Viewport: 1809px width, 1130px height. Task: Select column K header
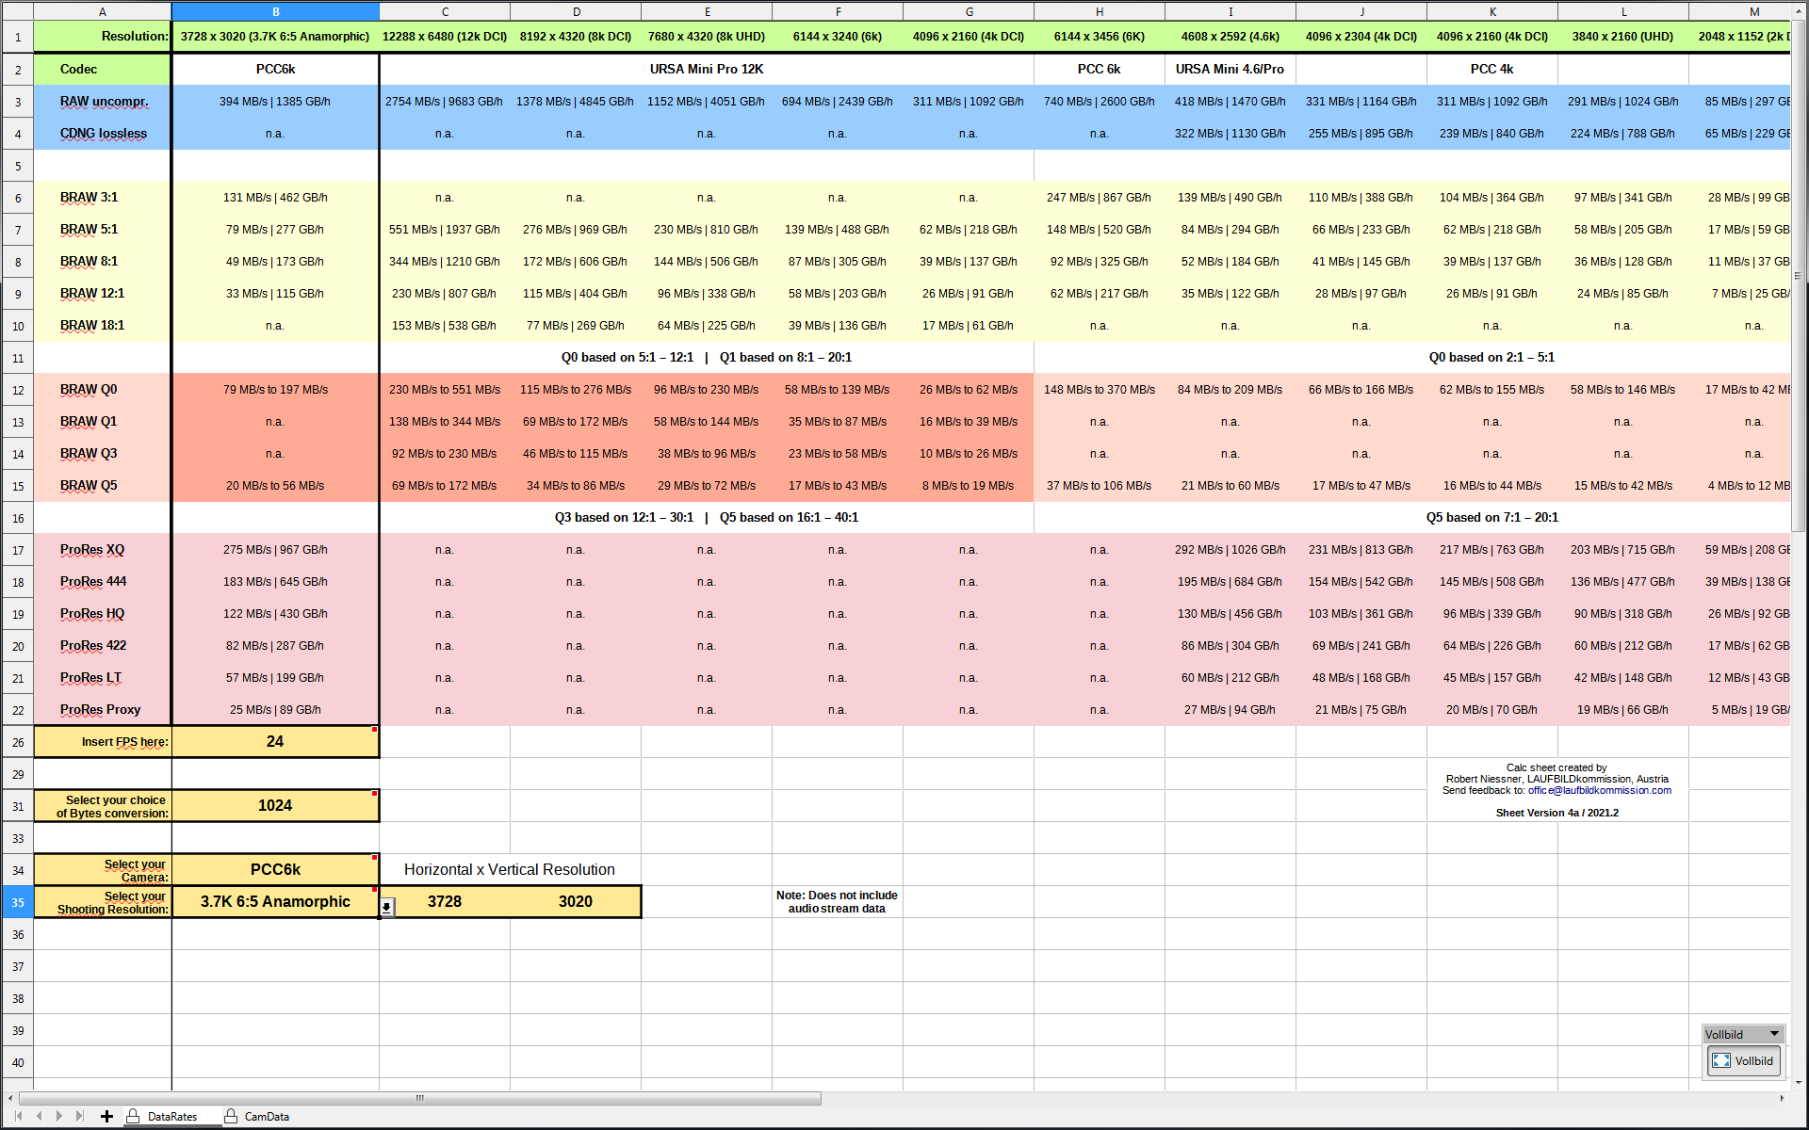tap(1492, 11)
